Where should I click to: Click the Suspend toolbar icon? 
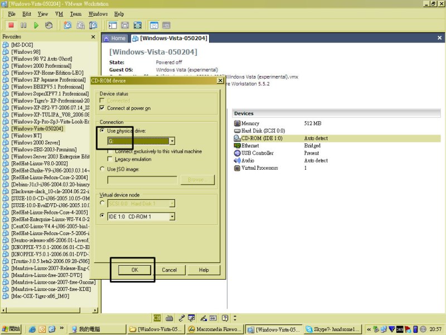tap(23, 25)
